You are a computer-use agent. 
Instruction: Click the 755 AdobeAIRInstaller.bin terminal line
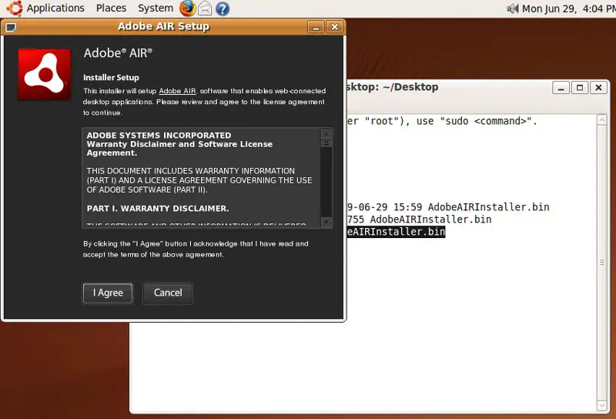click(419, 220)
